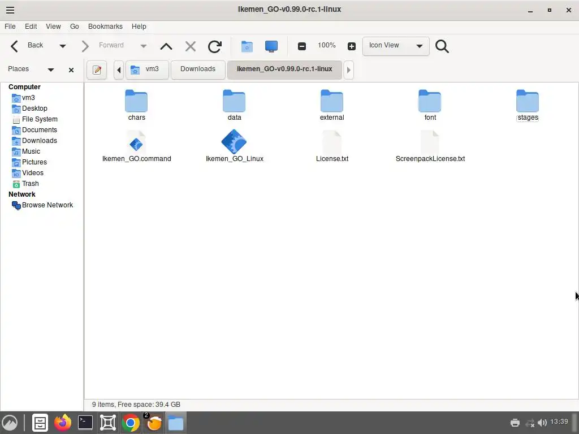Go back with the Back arrow
The image size is (579, 434).
(x=14, y=46)
